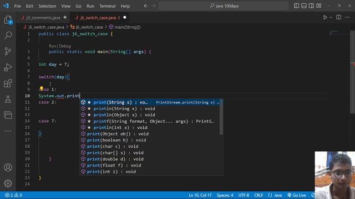
Task: Select println(String x) suggestion
Action: click(x=150, y=108)
